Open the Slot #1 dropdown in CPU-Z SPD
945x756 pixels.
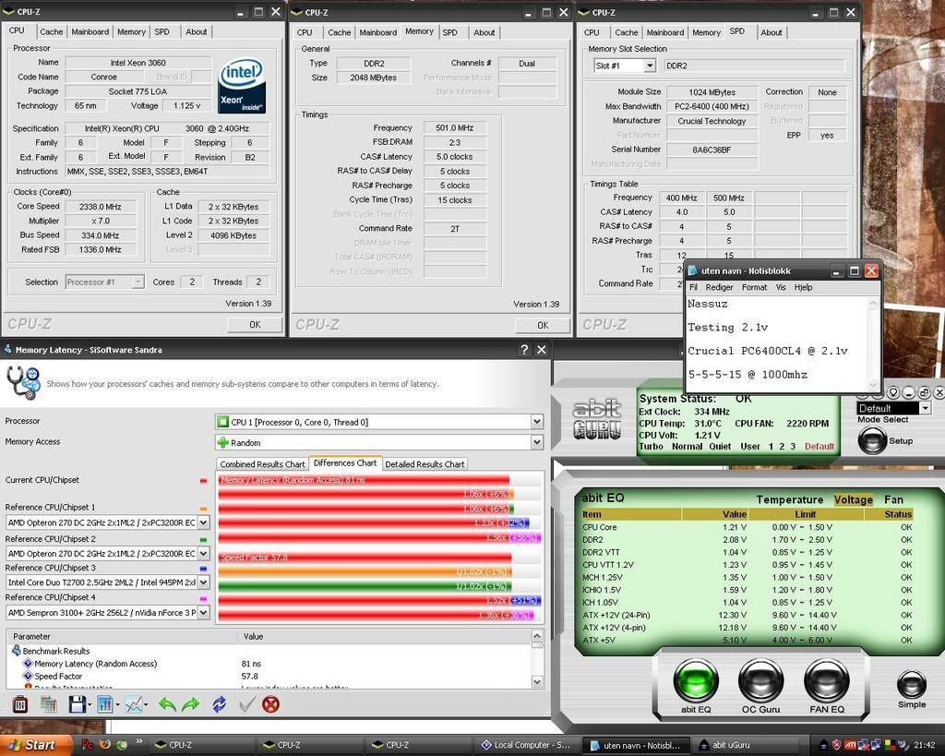pyautogui.click(x=649, y=66)
